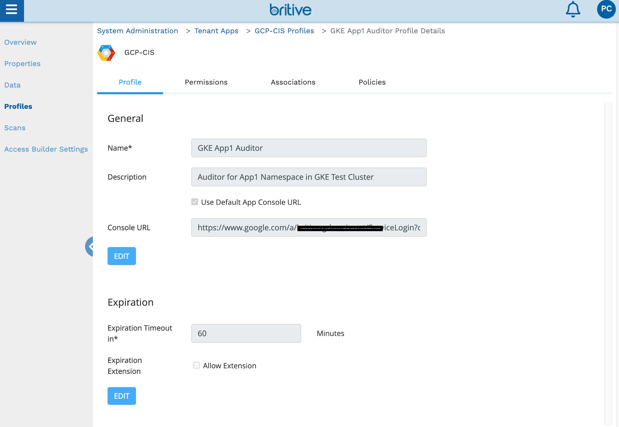This screenshot has height=427, width=619.
Task: Open Access Builder Settings in the sidebar
Action: [x=46, y=149]
